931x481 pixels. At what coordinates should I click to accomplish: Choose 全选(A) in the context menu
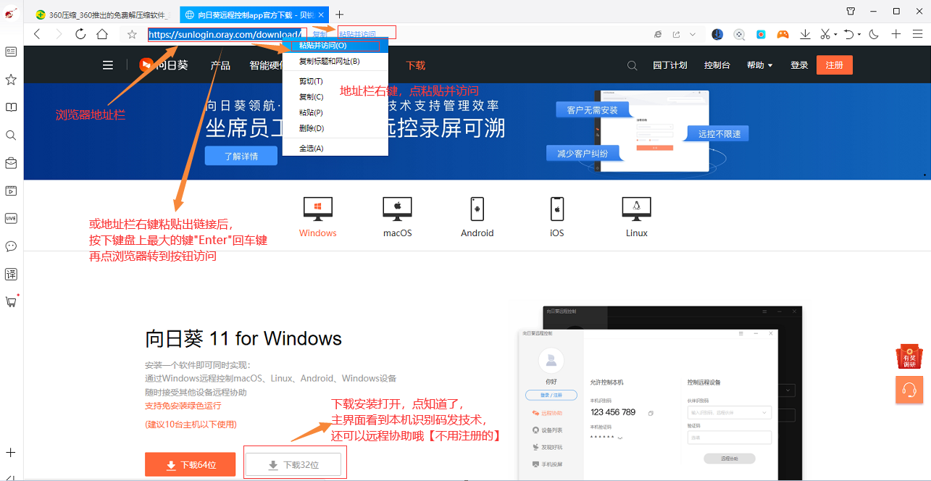pyautogui.click(x=335, y=149)
